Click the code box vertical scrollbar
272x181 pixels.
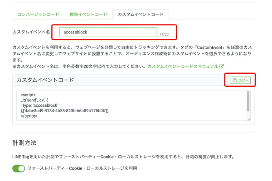[x=248, y=101]
